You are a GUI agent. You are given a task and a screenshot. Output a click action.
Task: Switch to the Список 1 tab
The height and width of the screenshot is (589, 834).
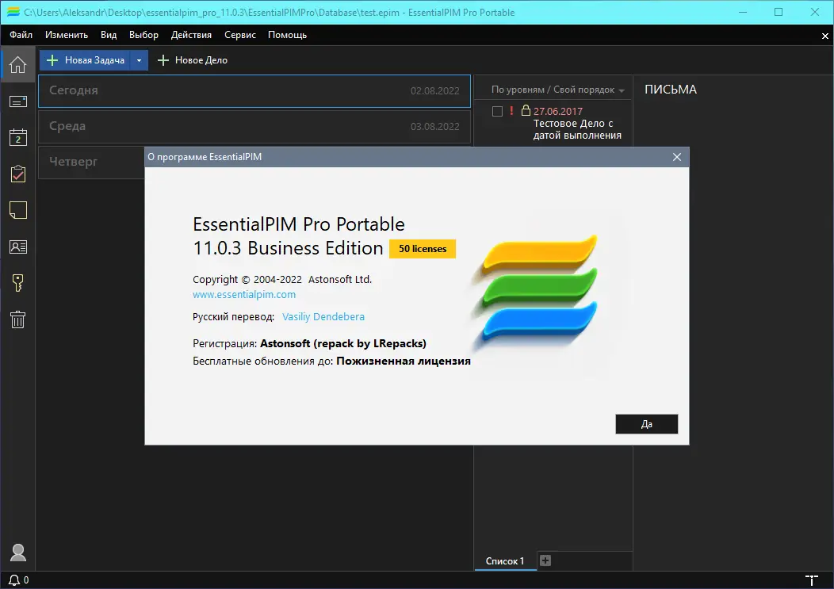(x=505, y=560)
